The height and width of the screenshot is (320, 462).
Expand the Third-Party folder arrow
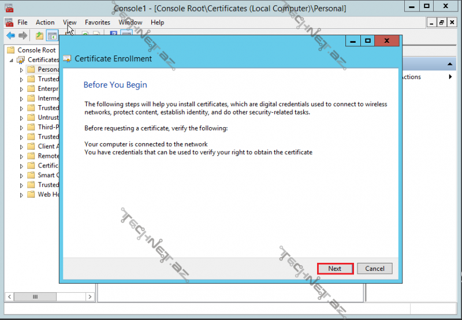click(x=22, y=127)
